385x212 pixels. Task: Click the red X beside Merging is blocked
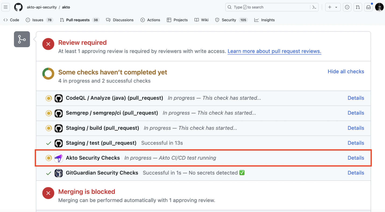click(48, 193)
